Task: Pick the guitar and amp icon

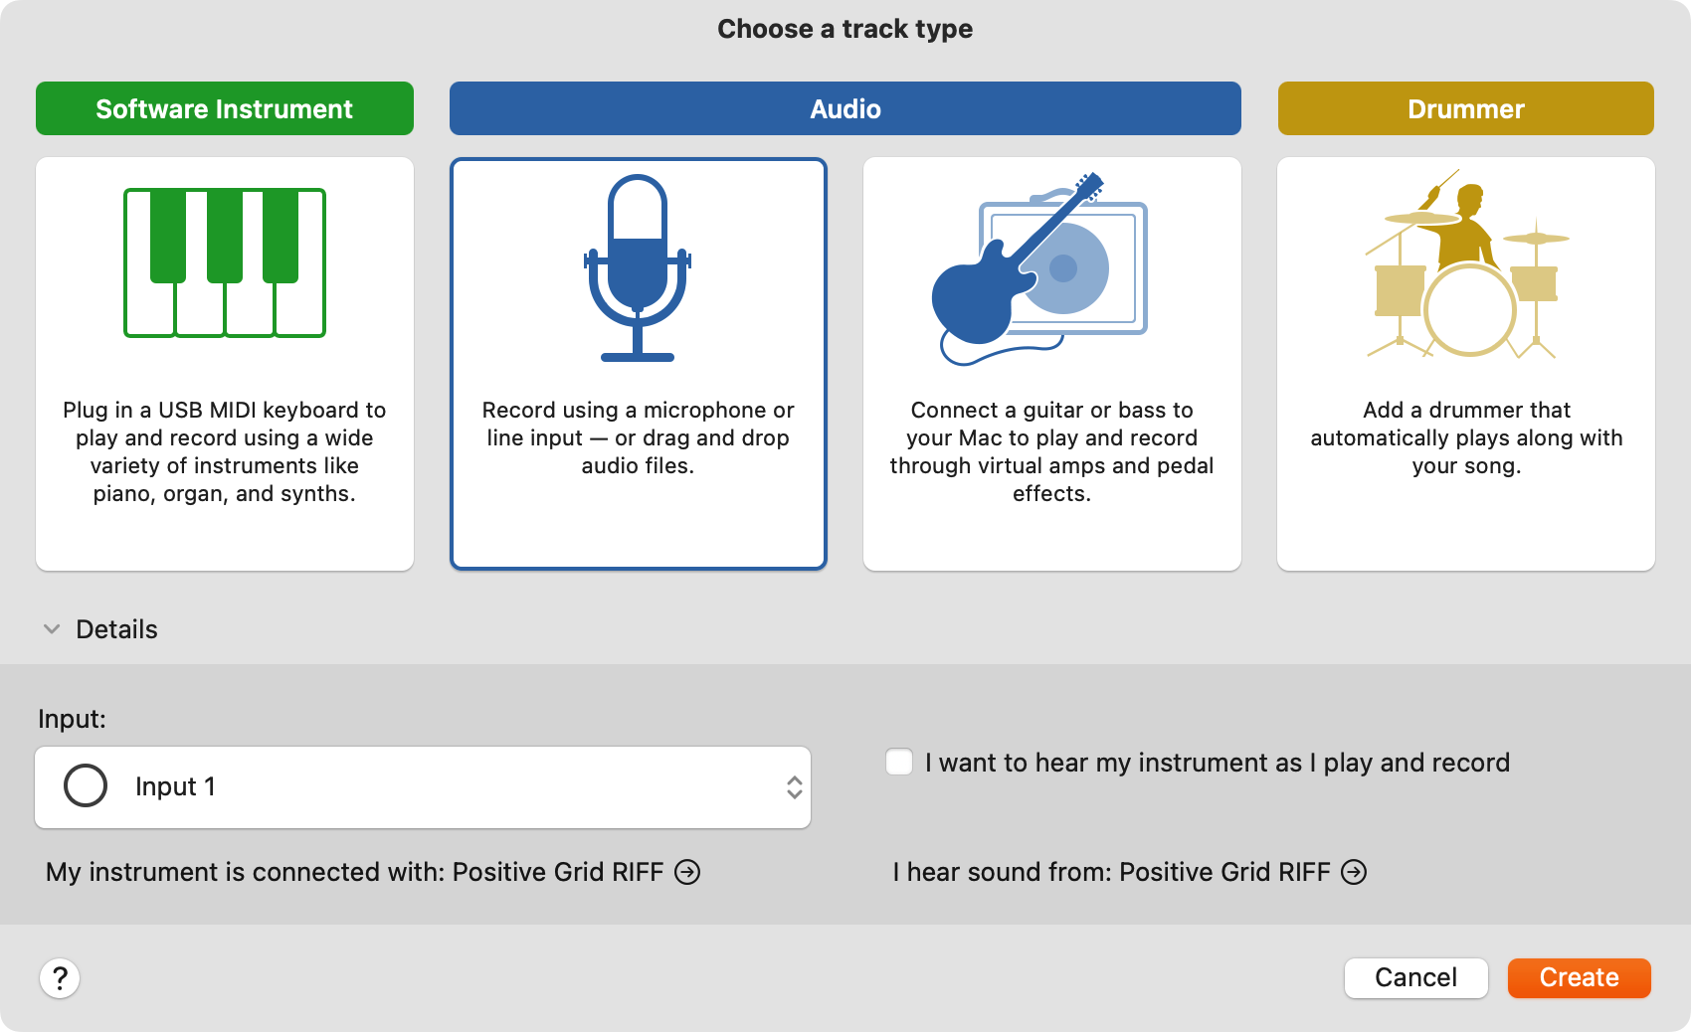Action: [x=1039, y=268]
